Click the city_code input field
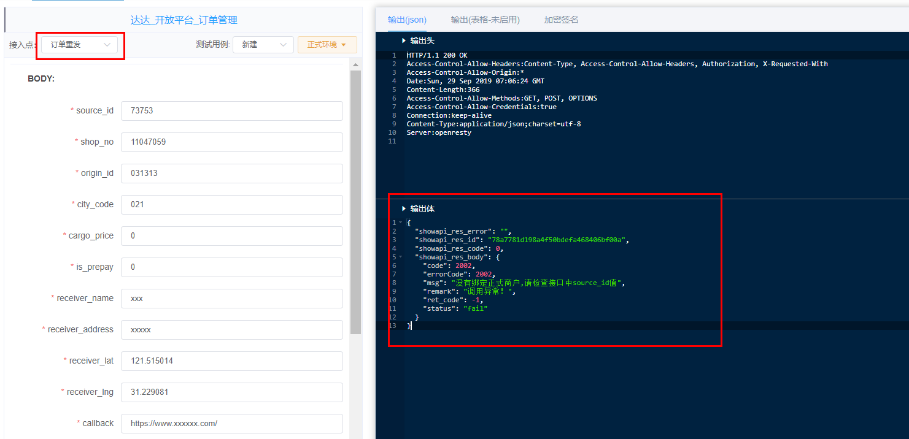This screenshot has height=439, width=909. click(232, 205)
